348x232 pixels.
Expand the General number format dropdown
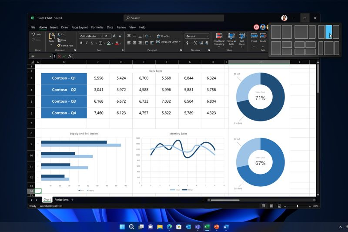point(207,36)
